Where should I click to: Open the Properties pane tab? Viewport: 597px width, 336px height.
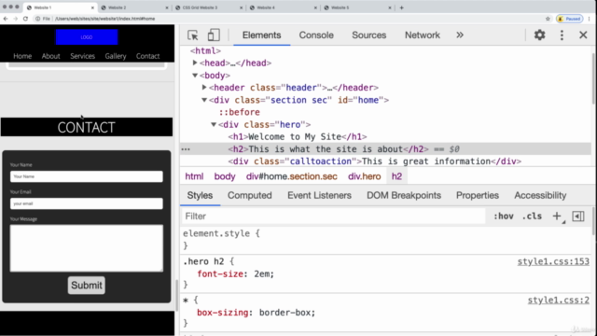pos(478,195)
